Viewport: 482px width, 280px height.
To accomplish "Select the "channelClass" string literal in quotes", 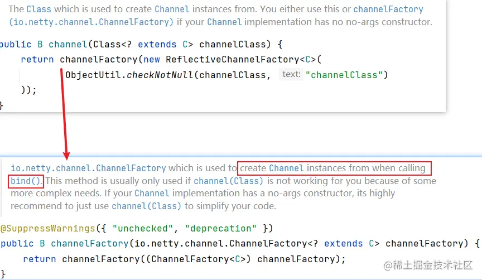I will [x=344, y=75].
